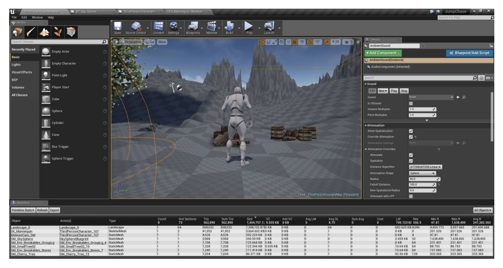Open the Play options dropdown arrow
This screenshot has height=268, width=503.
click(x=259, y=28)
